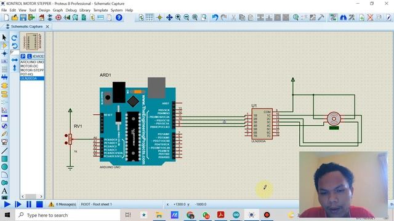
Task: Choose the Wire Label mode tool
Action: coord(4,61)
